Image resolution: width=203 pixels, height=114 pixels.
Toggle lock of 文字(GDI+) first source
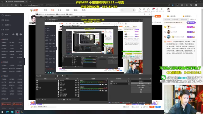(78, 81)
